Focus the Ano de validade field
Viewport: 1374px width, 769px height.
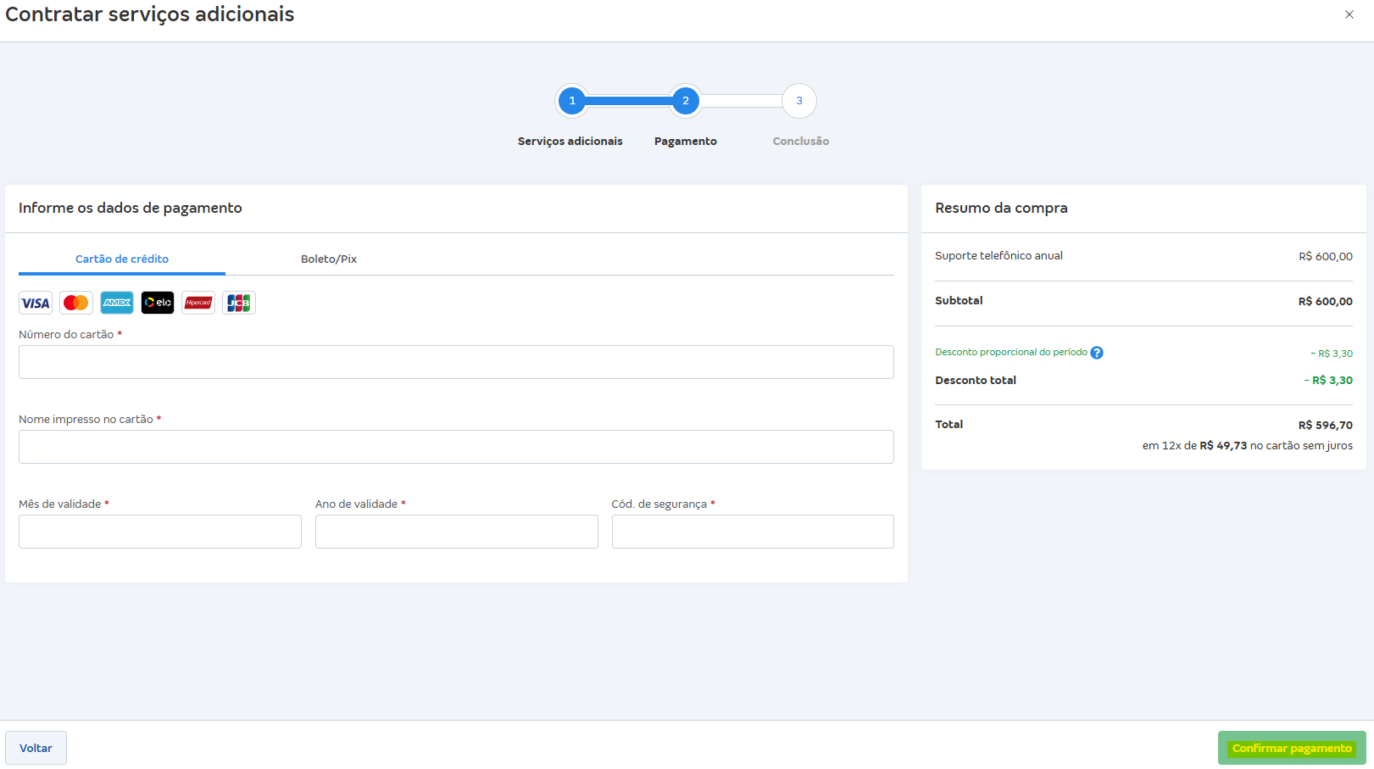point(457,532)
